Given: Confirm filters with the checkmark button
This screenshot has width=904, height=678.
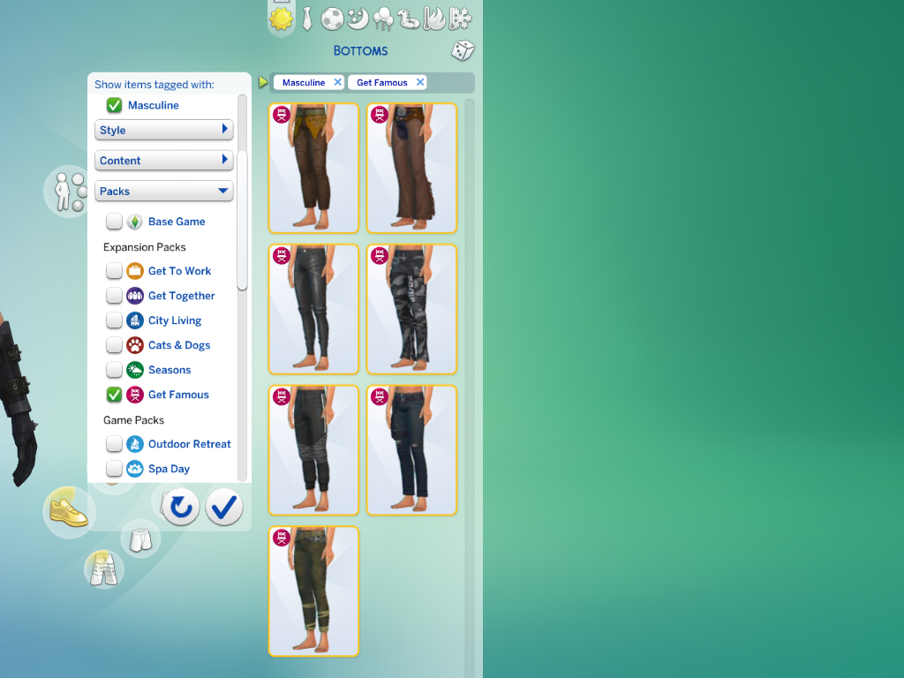Looking at the screenshot, I should click(224, 507).
